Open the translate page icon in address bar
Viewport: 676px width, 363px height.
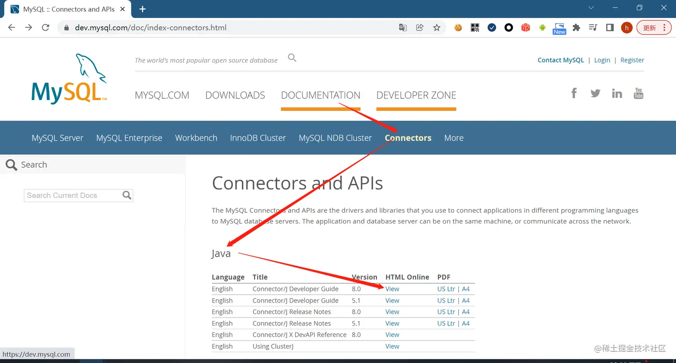403,28
